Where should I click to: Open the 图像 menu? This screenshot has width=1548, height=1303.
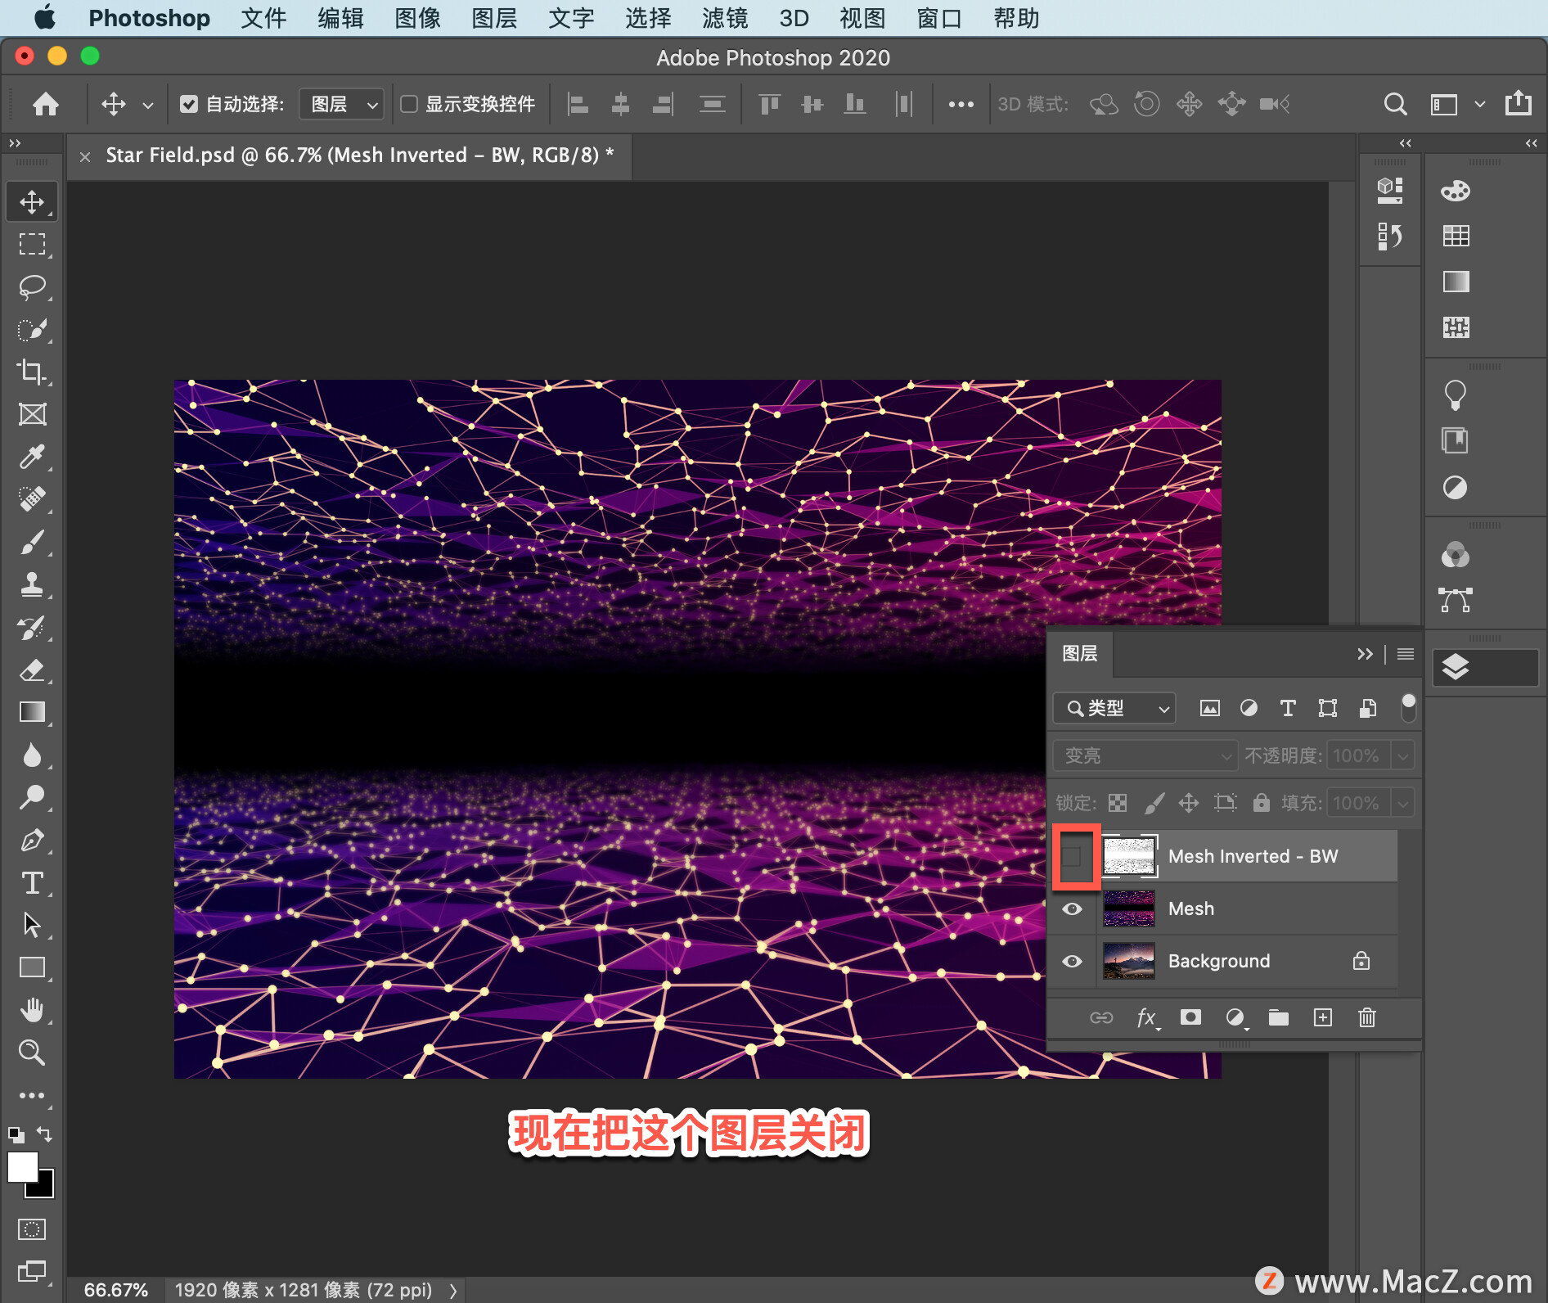[x=417, y=18]
